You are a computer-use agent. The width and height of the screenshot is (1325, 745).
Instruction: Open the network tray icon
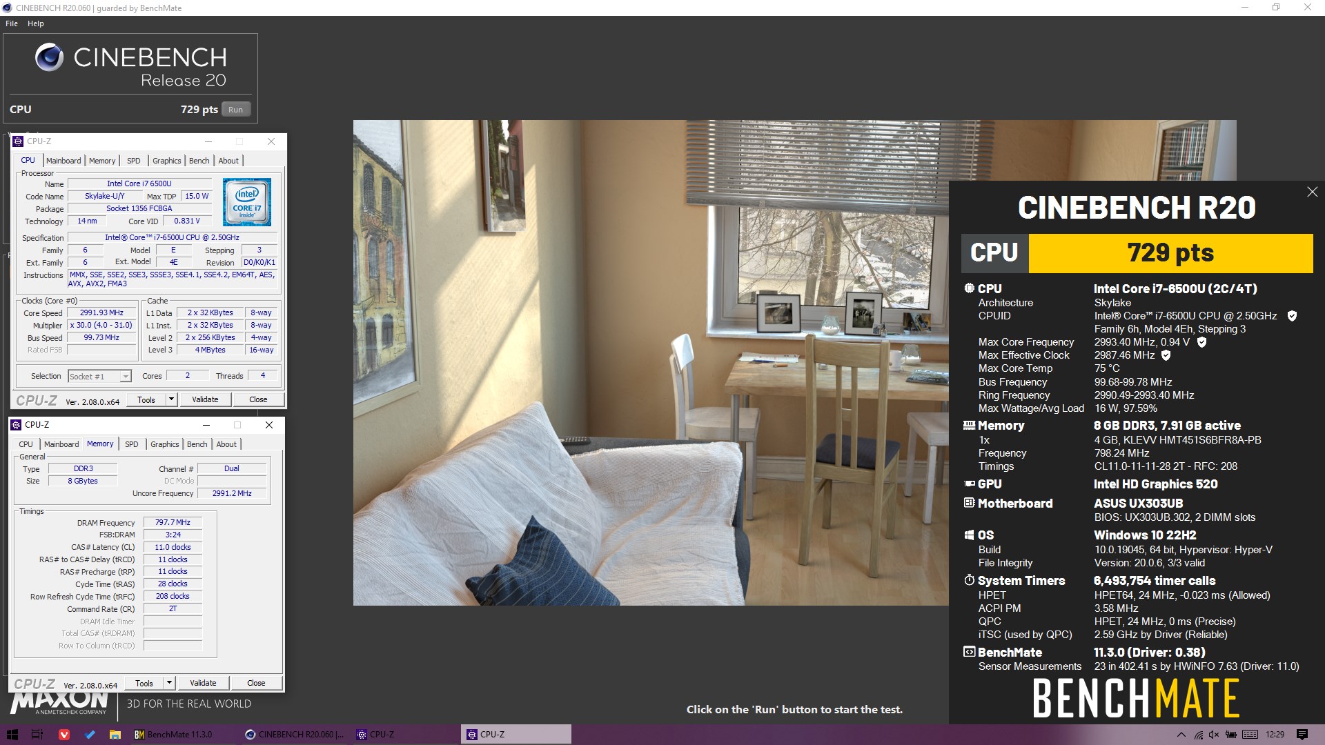[1199, 735]
